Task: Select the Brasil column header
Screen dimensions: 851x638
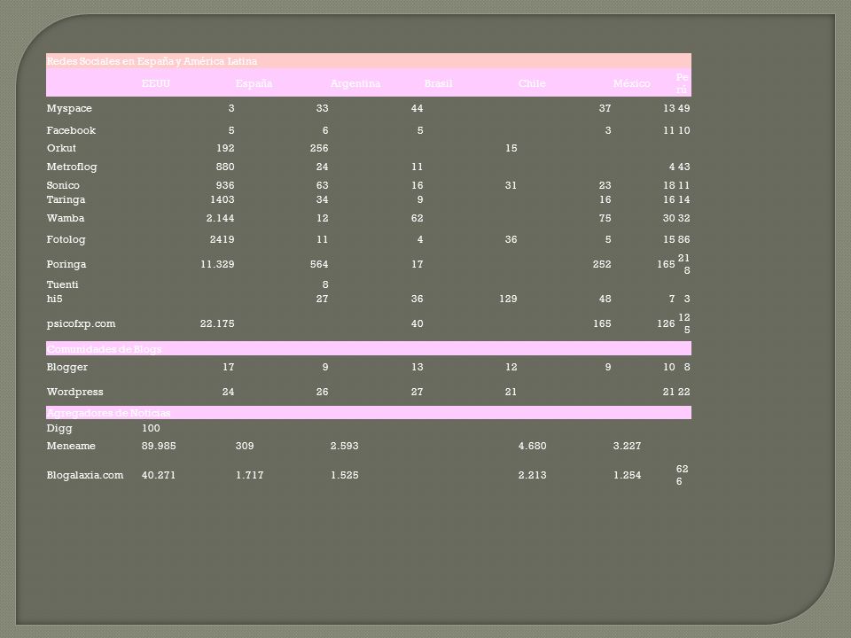Action: (439, 83)
